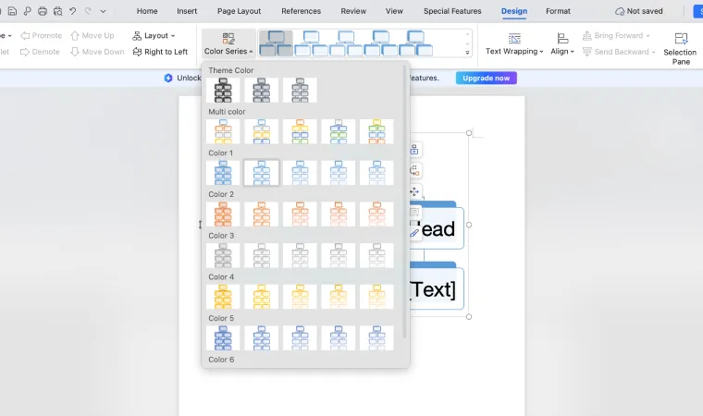Screen dimensions: 703x416
Task: Apply the first dark blue Color 5 swatch
Action: pyautogui.click(x=223, y=337)
